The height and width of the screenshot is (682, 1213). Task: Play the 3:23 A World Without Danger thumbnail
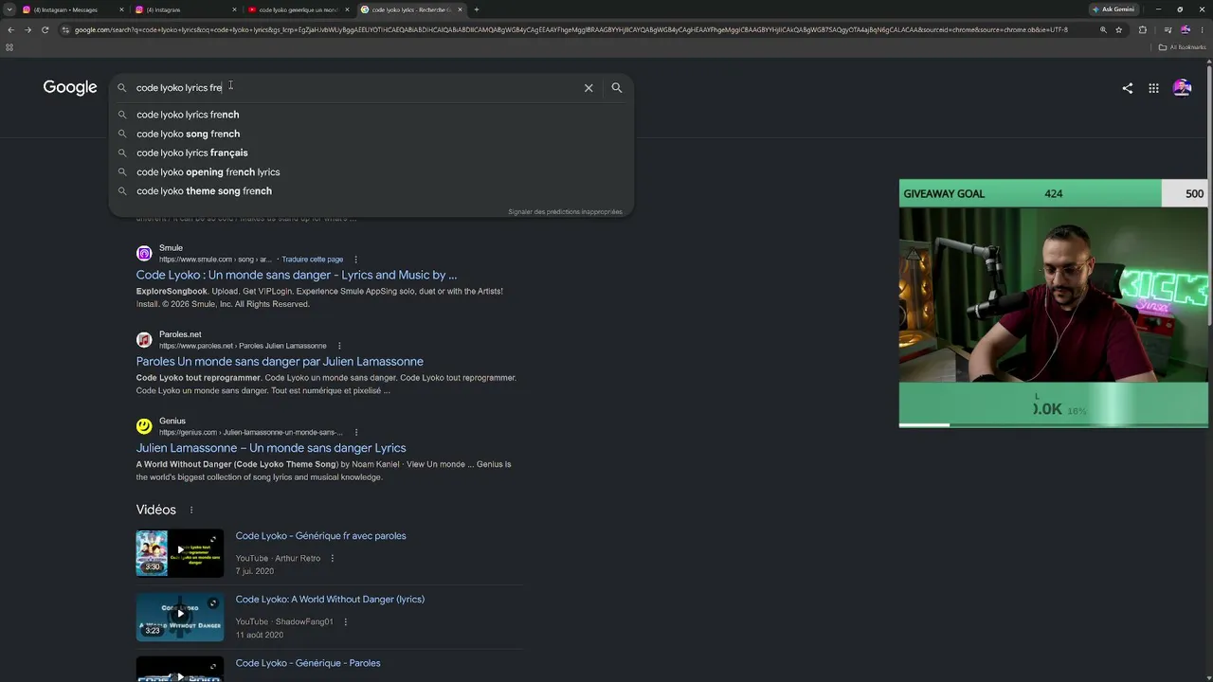point(180,617)
